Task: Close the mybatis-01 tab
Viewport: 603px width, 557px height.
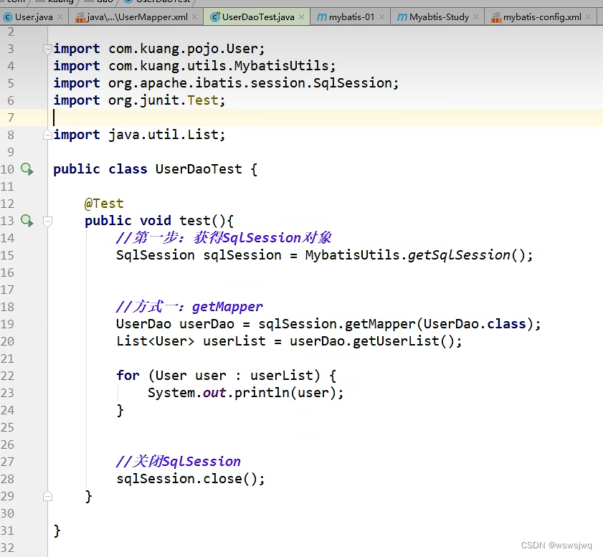Action: click(381, 17)
